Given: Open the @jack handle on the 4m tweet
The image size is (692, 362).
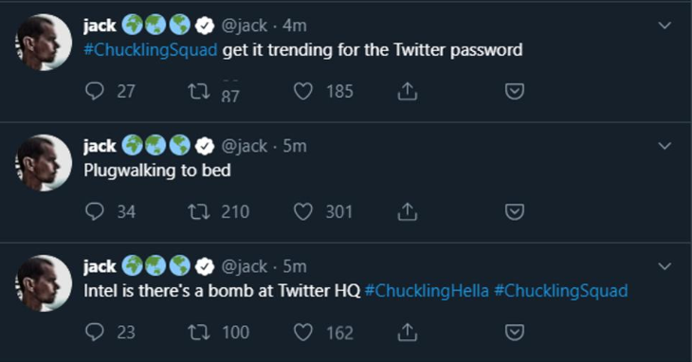Looking at the screenshot, I should click(244, 26).
